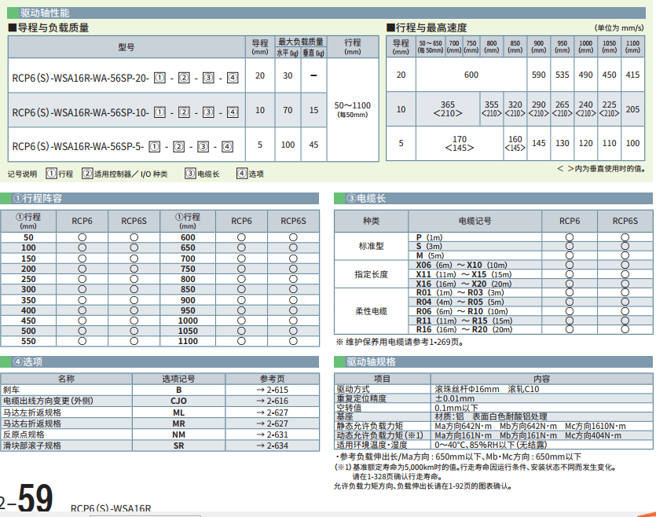Select model RCP6(S)-WSA16R-WA-56SP-5- row text
This screenshot has width=656, height=517.
tap(123, 146)
